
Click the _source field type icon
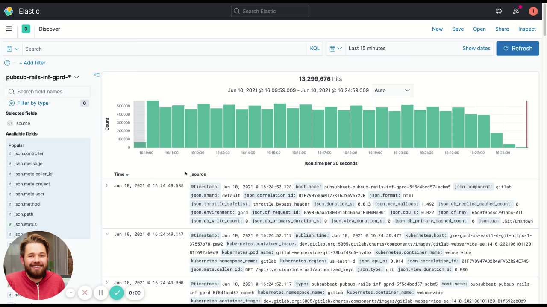(10, 123)
